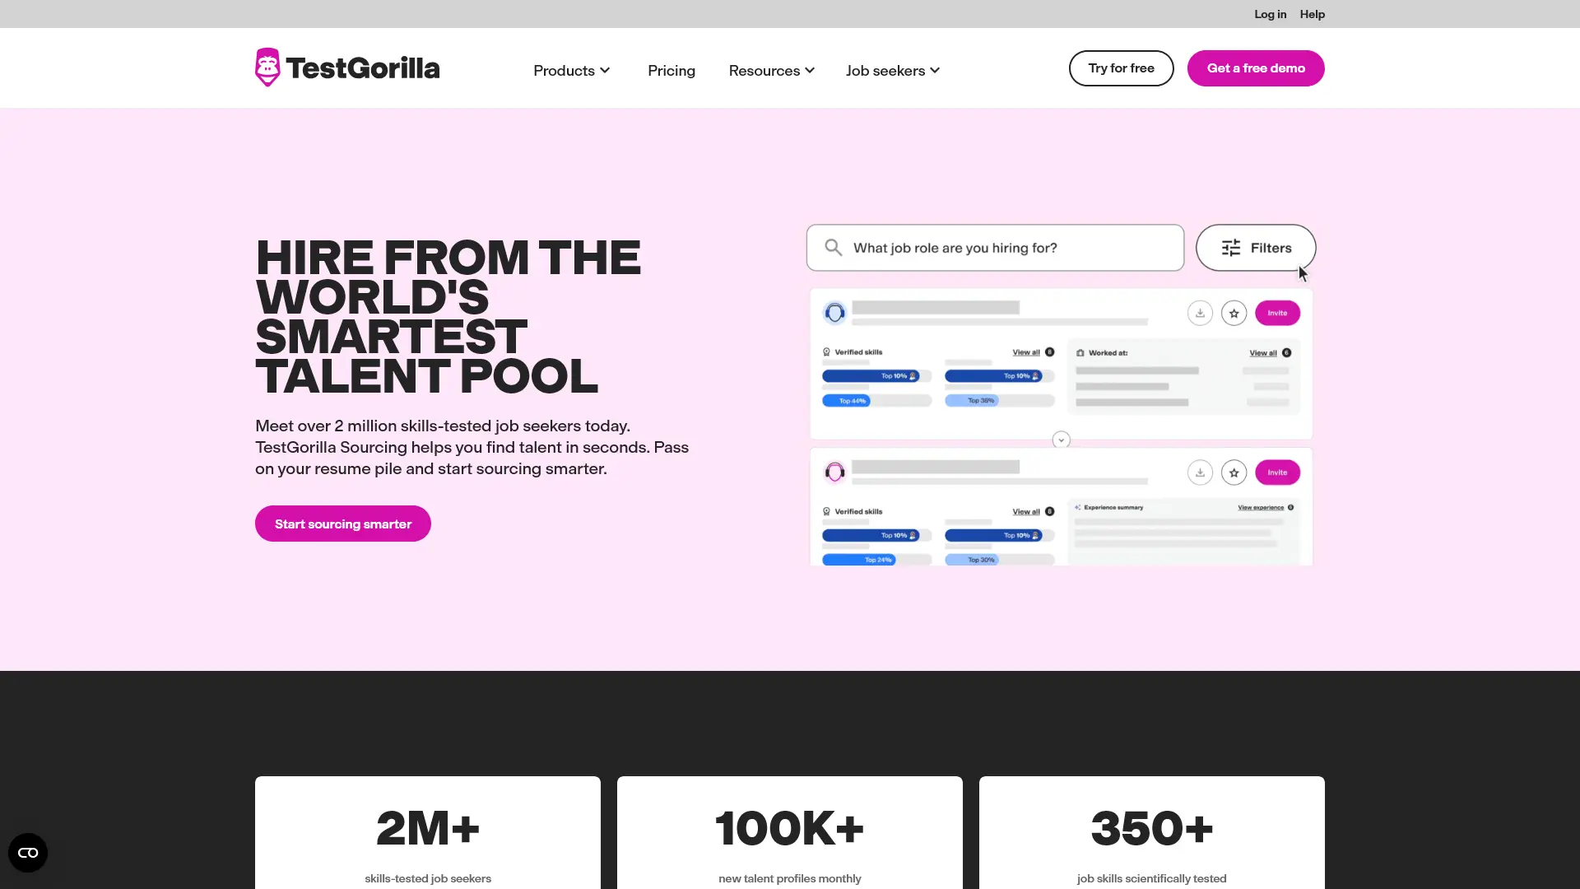1580x889 pixels.
Task: Open the Products dropdown
Action: click(x=571, y=70)
